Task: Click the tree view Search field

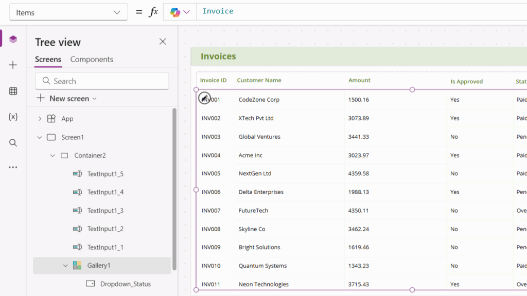Action: click(102, 81)
